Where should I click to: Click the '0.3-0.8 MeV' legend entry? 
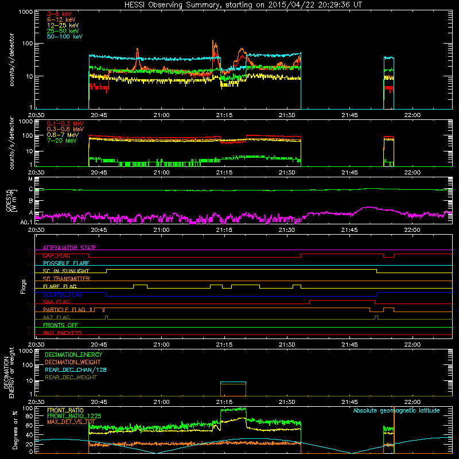click(65, 129)
